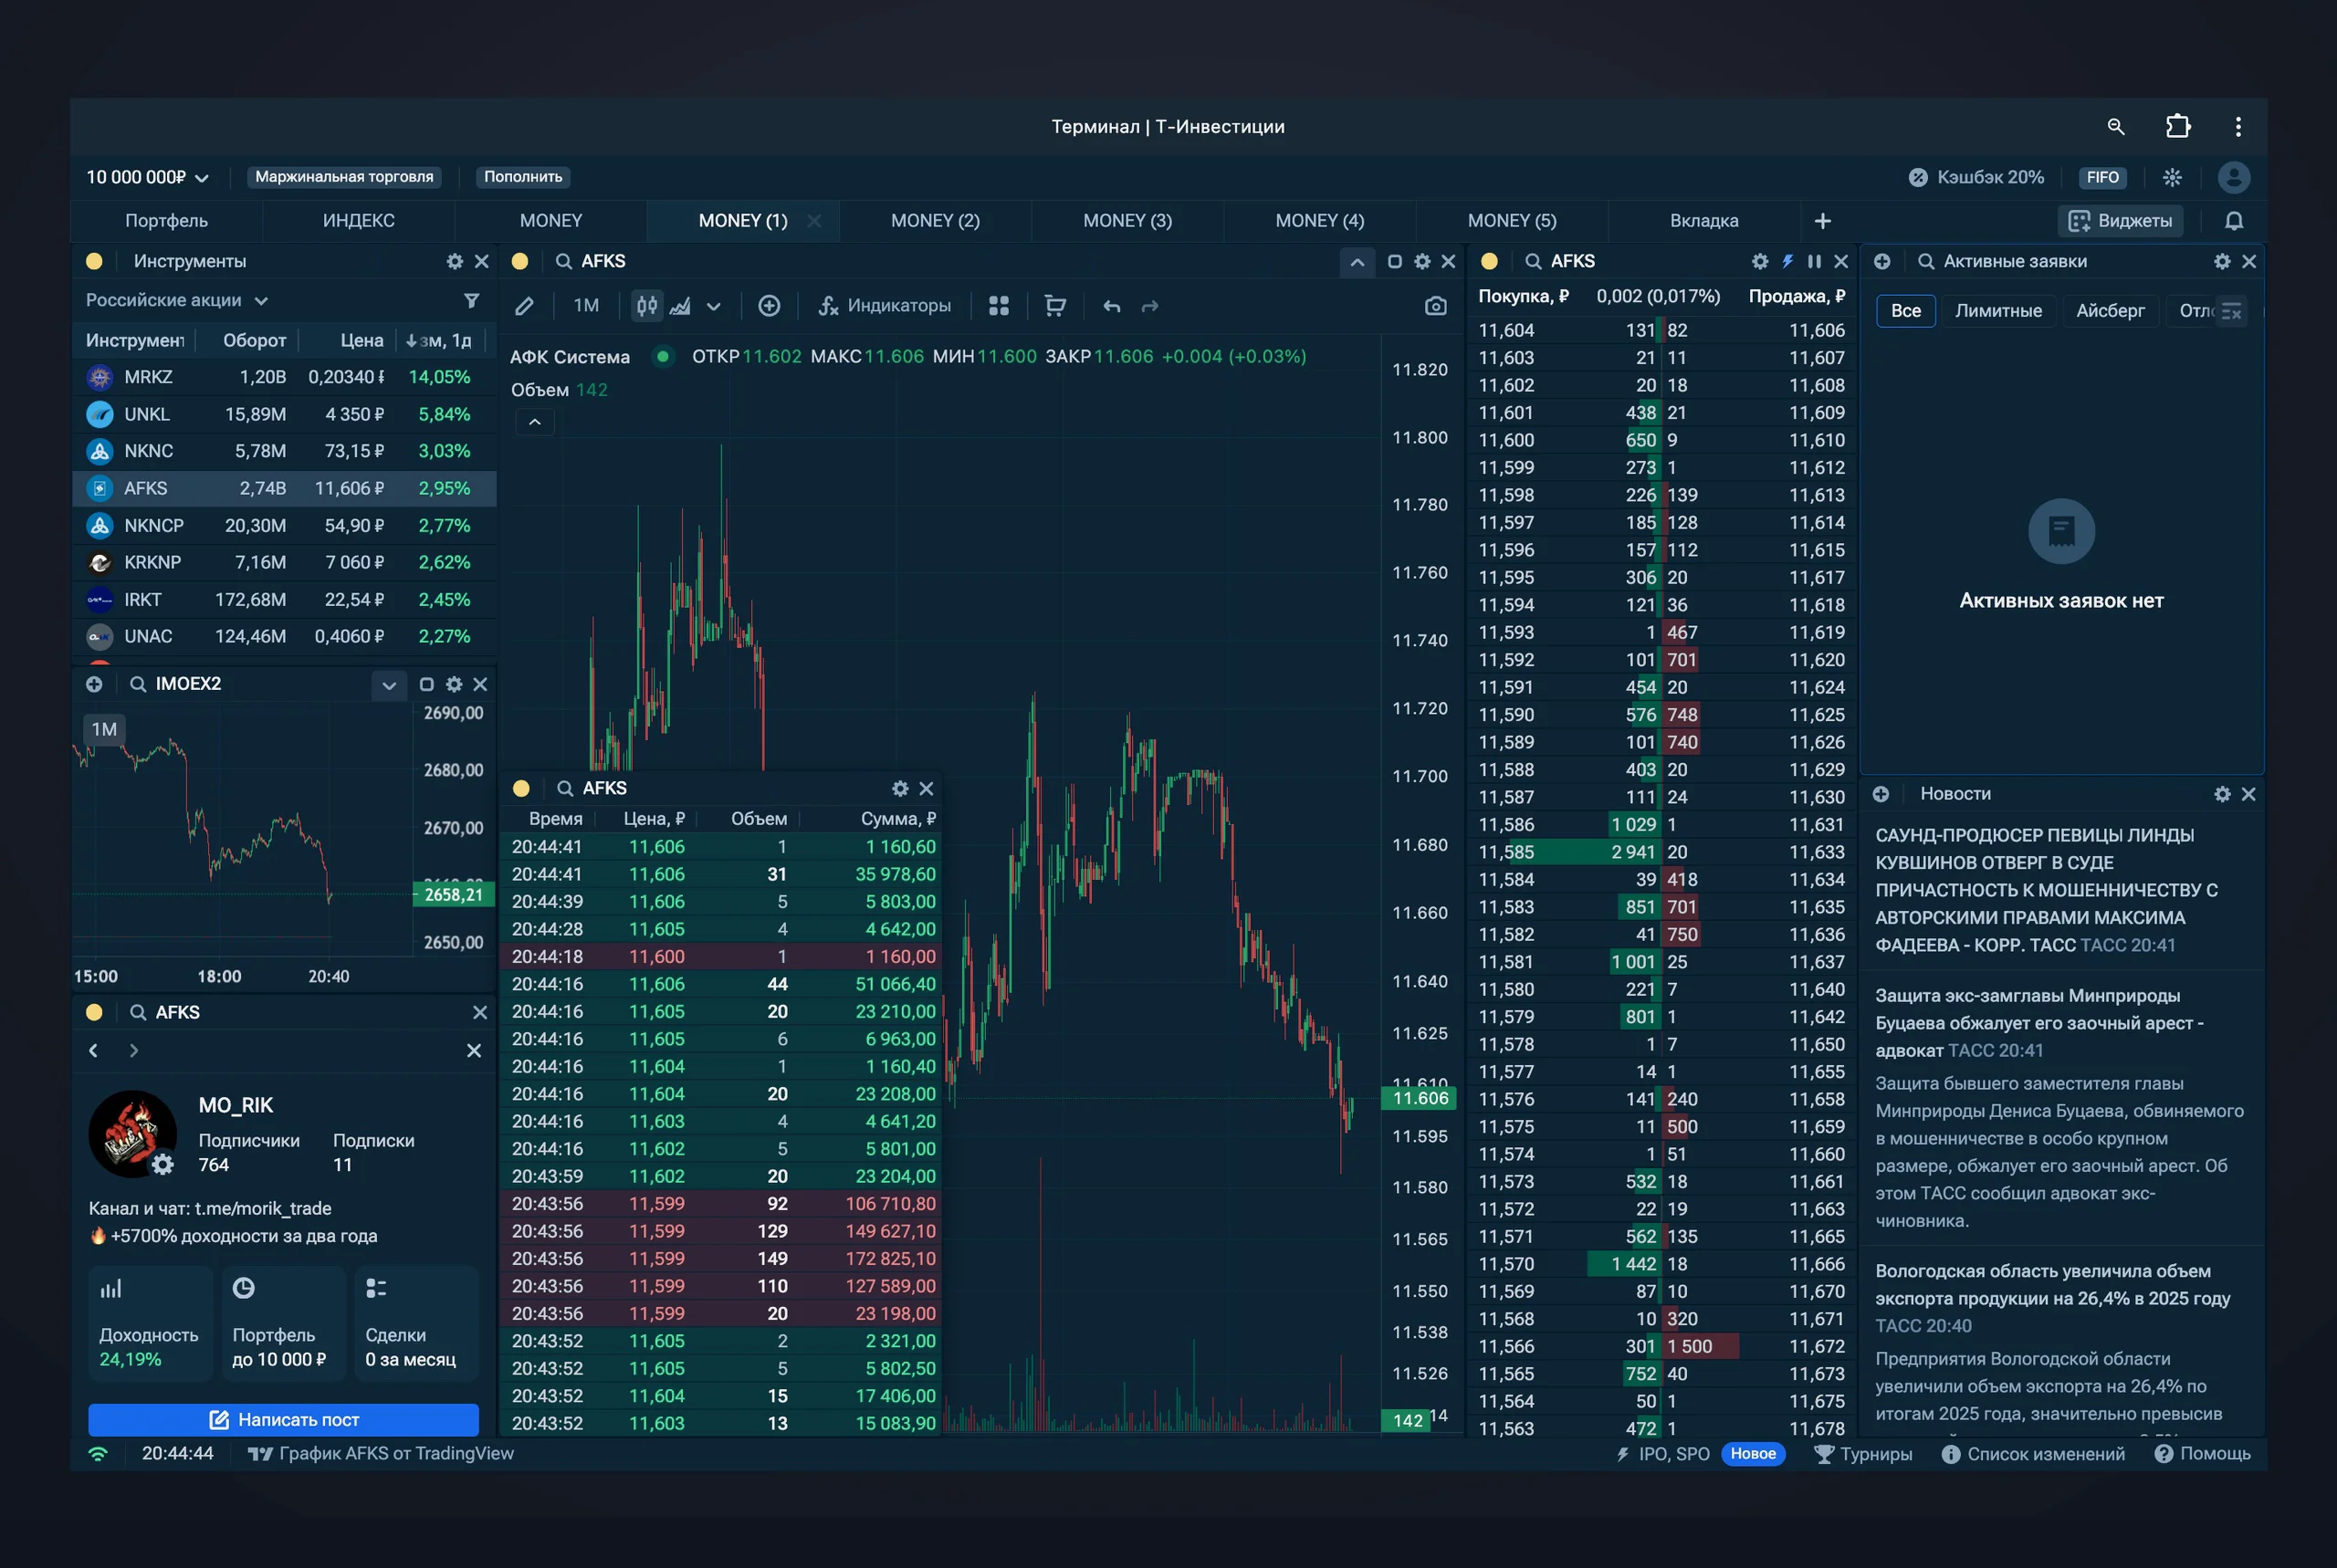Screen dimensions: 2337x1568
Task: Open the search magnifier in the title bar
Action: tap(2116, 126)
